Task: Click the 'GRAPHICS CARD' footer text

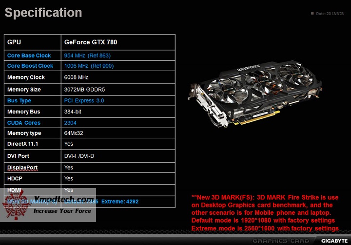Action: (281, 241)
